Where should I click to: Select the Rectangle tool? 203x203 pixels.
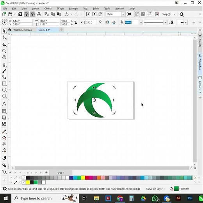coord(4,84)
